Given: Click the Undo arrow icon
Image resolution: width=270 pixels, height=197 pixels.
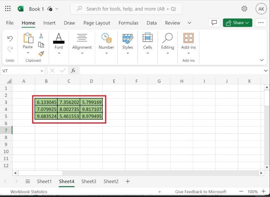Looking at the screenshot, I should (10, 39).
